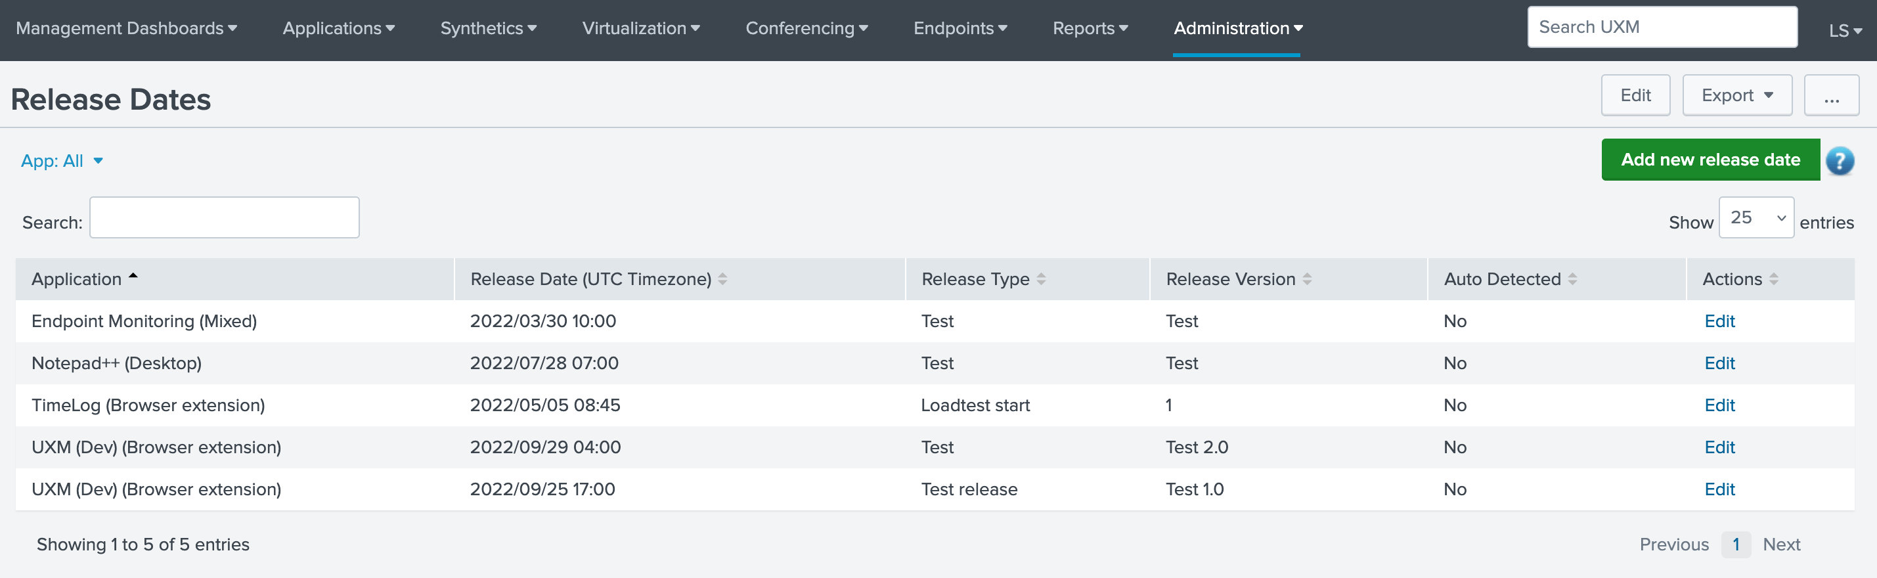
Task: Click the Add new release date button
Action: (1710, 160)
